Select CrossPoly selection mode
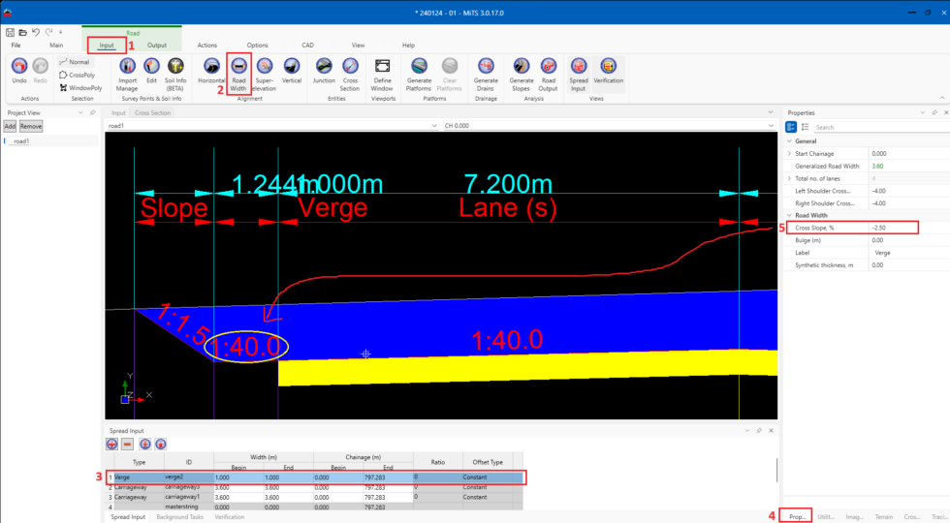 point(77,76)
